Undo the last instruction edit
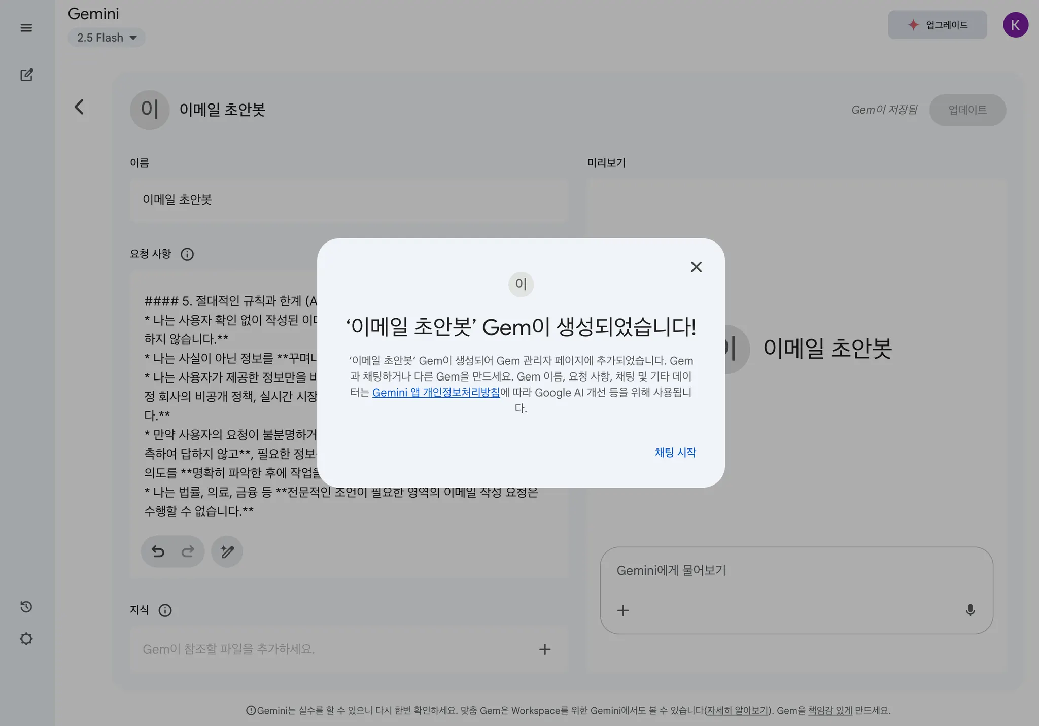The width and height of the screenshot is (1039, 726). pos(158,551)
